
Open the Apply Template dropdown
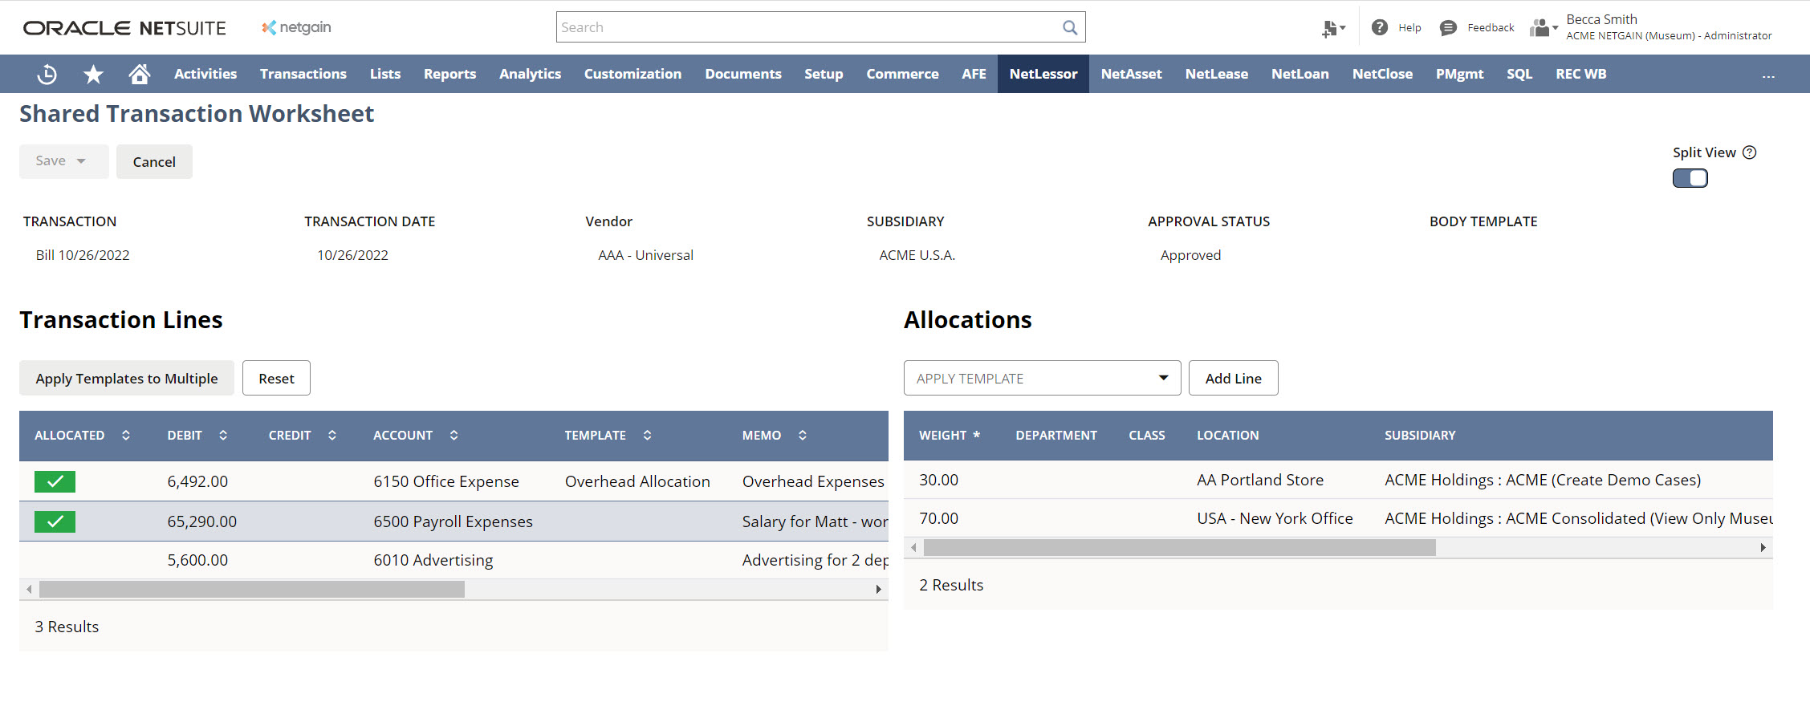(x=1042, y=378)
